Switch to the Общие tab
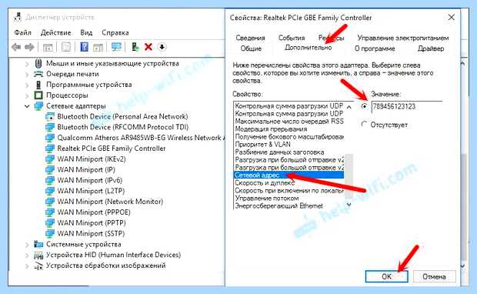This screenshot has height=294, width=477. pos(251,48)
